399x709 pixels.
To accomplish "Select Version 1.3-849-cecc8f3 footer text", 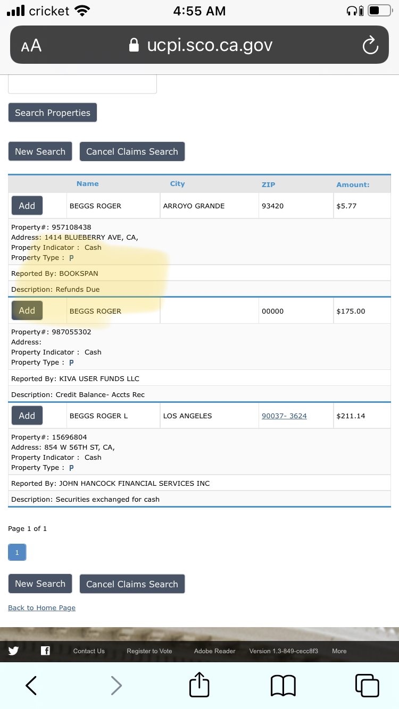I will (284, 651).
